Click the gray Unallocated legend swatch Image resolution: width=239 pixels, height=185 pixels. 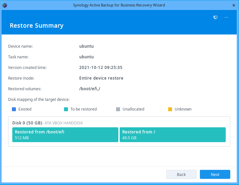118,109
